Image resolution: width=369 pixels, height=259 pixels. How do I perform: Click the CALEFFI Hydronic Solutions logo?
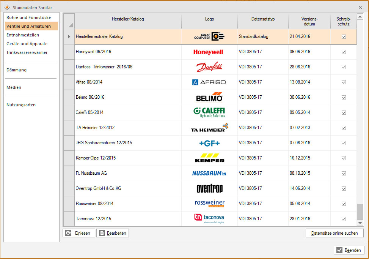coord(209,112)
